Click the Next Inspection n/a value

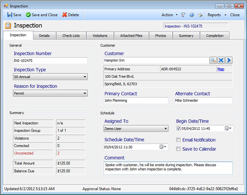[71, 123]
